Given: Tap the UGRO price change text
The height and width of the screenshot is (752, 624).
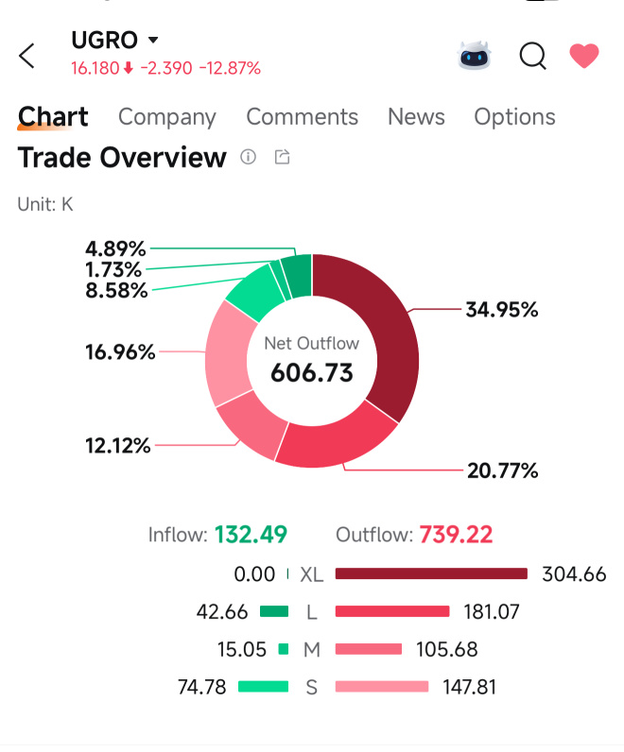Looking at the screenshot, I should 165,68.
